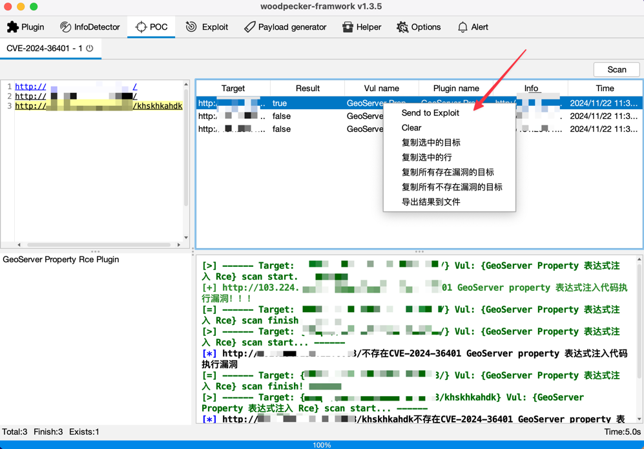The height and width of the screenshot is (449, 644).
Task: Open the Alert tab
Action: coord(473,27)
